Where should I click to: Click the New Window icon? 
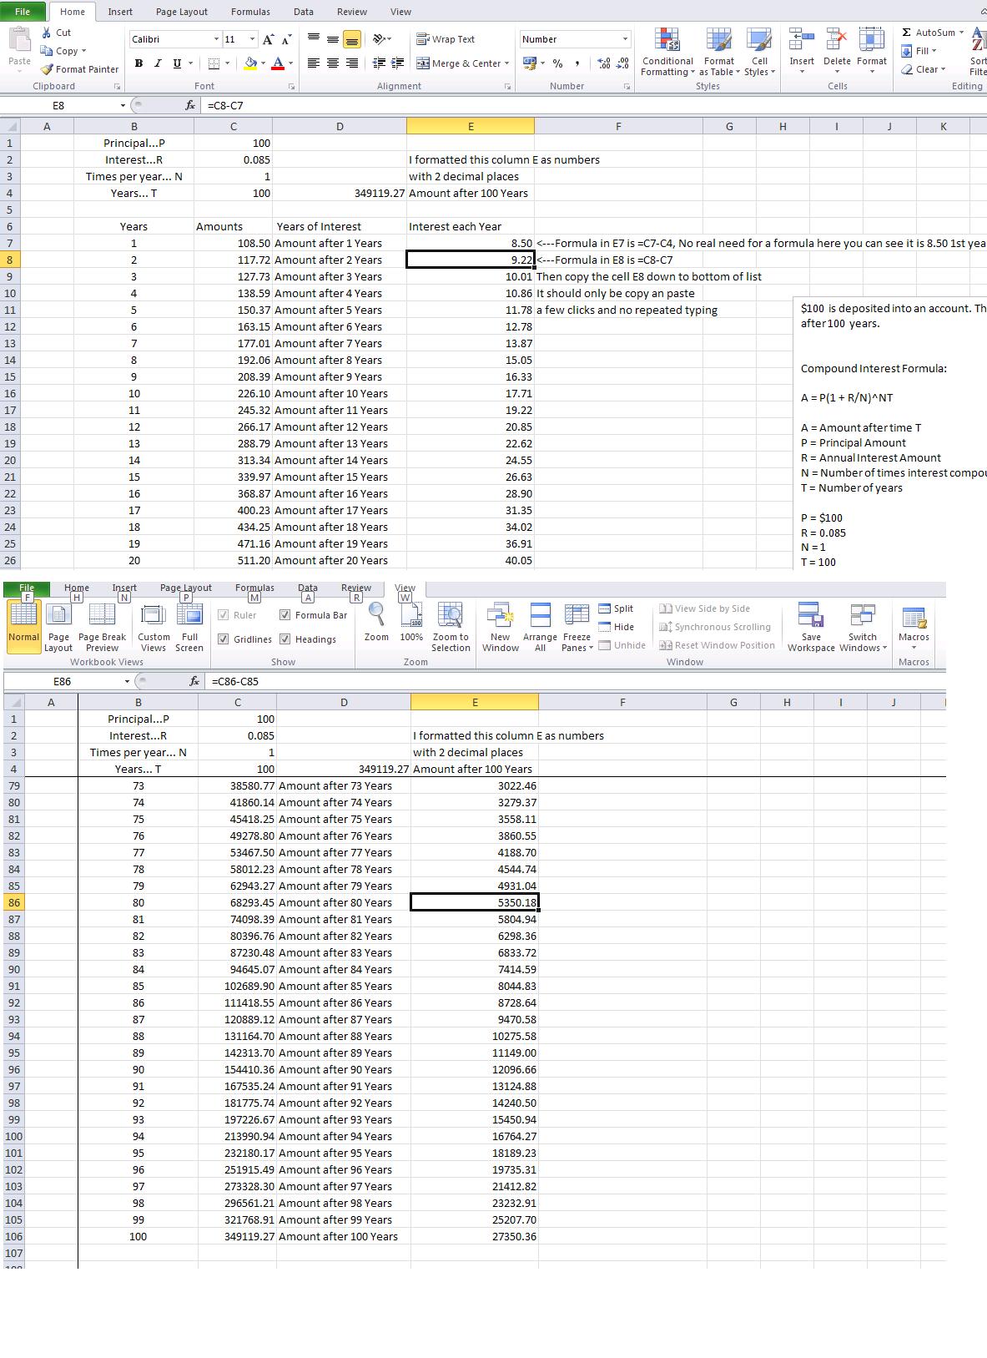click(x=500, y=615)
